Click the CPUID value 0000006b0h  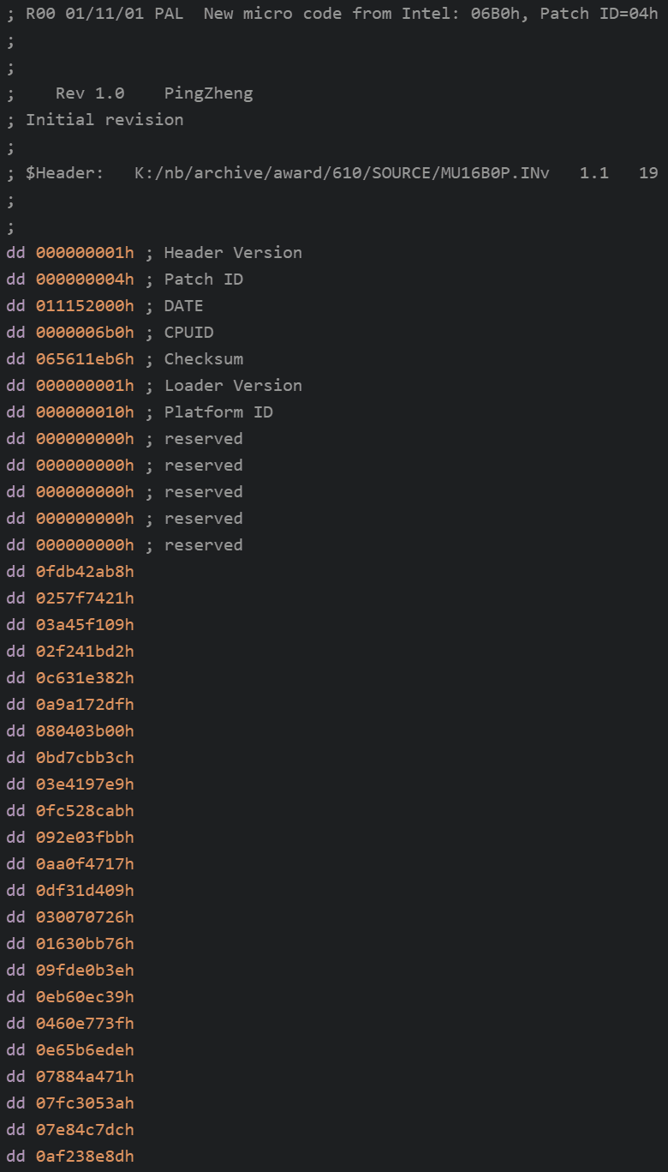[x=85, y=332]
